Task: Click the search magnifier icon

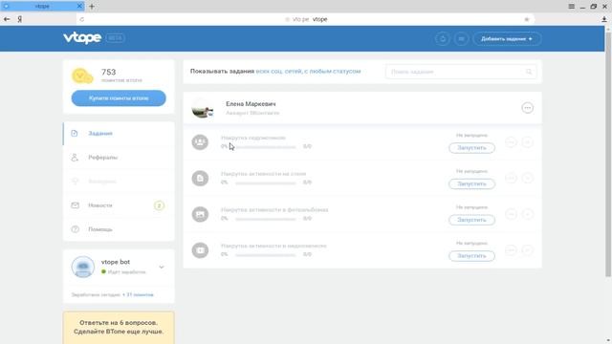Action: pyautogui.click(x=529, y=72)
